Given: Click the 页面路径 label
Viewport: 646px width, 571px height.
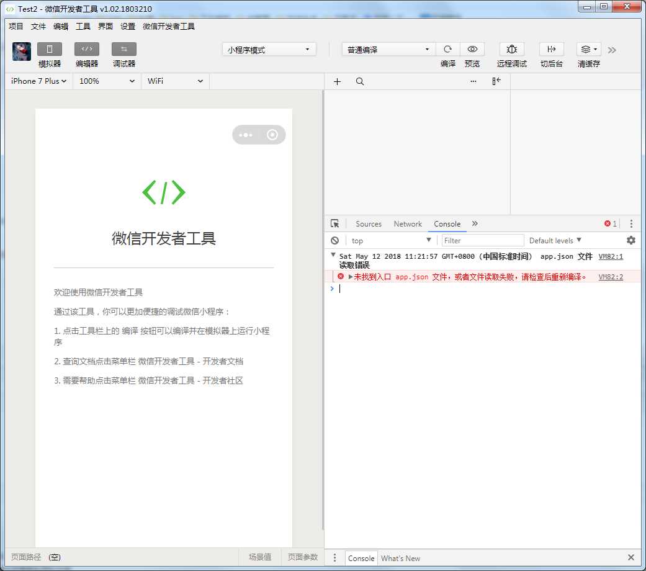Looking at the screenshot, I should tap(25, 557).
